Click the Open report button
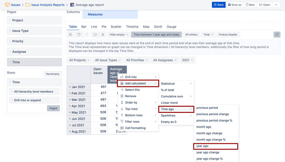Screen dimensions: 285x162 point(264,5)
